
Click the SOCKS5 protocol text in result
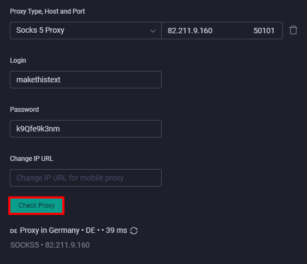tap(25, 245)
